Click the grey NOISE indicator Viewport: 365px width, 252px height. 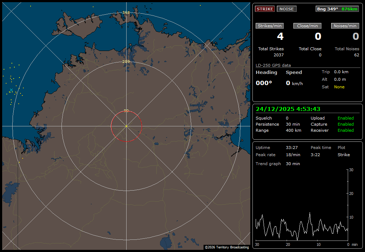click(287, 9)
